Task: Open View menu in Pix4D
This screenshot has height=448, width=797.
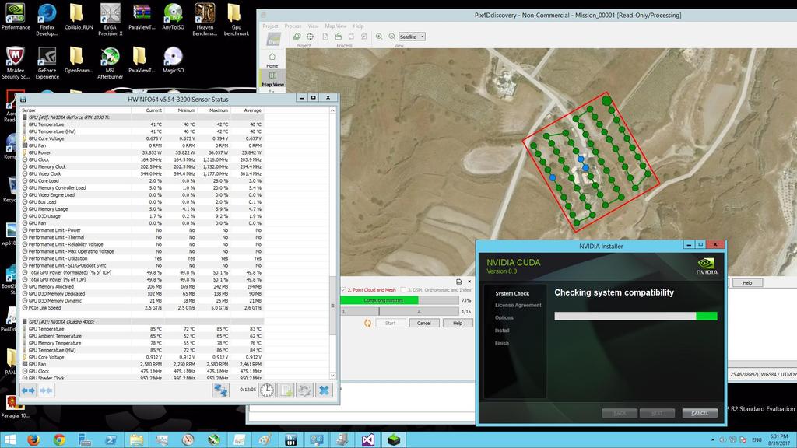Action: (x=313, y=26)
